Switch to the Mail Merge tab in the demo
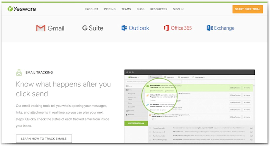Viewport: 270px width, 146px height. (x=183, y=77)
